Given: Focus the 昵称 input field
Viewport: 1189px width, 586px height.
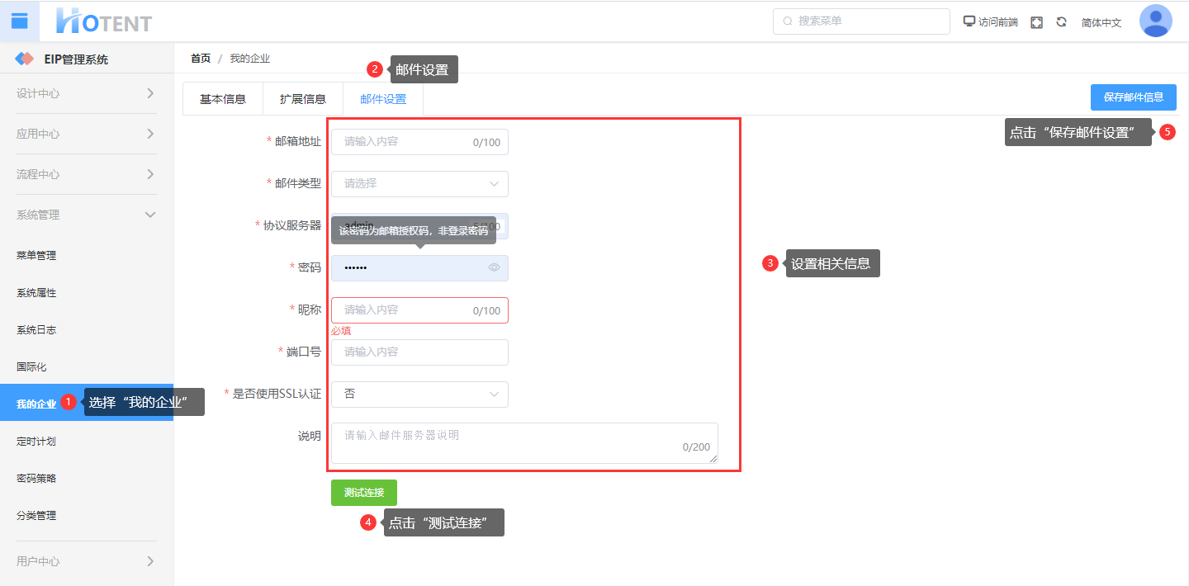Looking at the screenshot, I should (x=419, y=310).
